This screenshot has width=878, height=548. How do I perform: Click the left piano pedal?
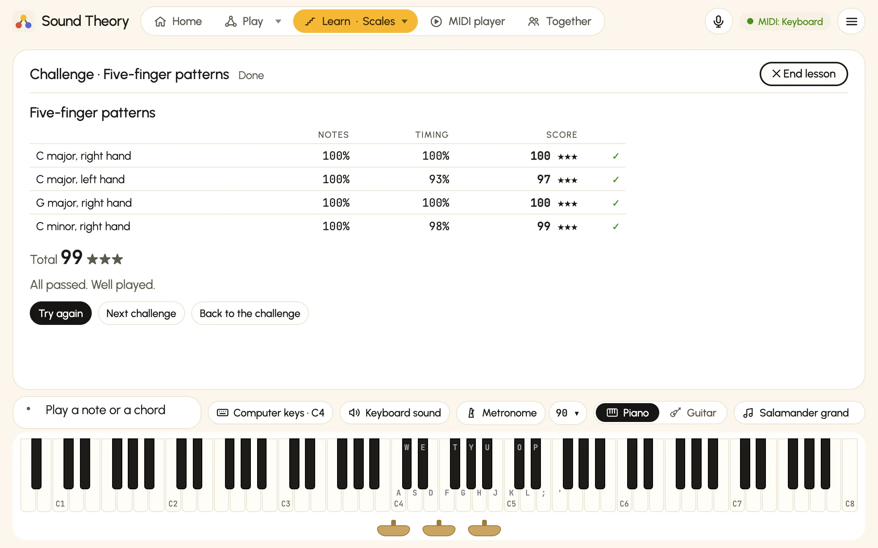394,528
